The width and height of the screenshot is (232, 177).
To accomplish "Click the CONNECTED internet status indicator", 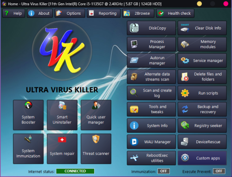I will tap(75, 171).
